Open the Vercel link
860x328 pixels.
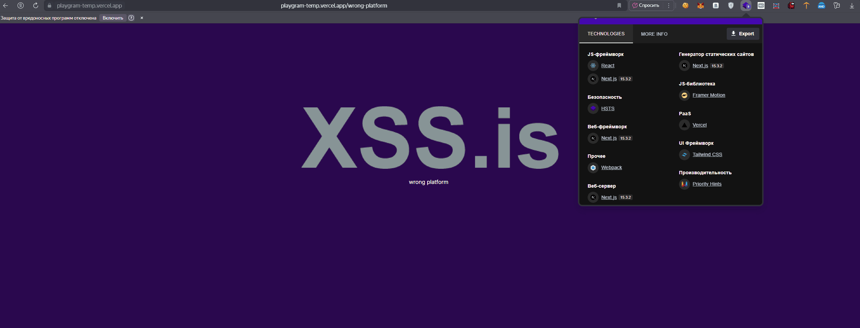click(x=700, y=125)
